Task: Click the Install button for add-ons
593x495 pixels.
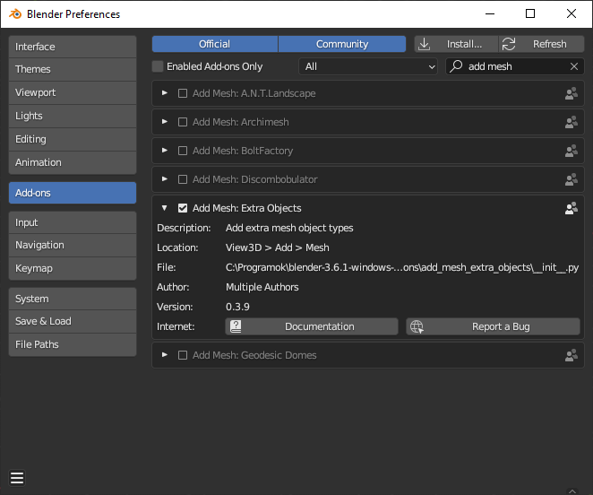Action: pos(456,44)
